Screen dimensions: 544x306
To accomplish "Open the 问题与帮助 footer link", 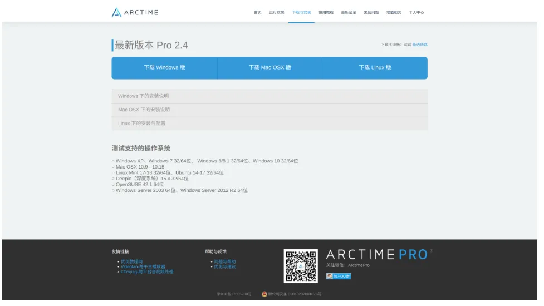I will coord(224,261).
